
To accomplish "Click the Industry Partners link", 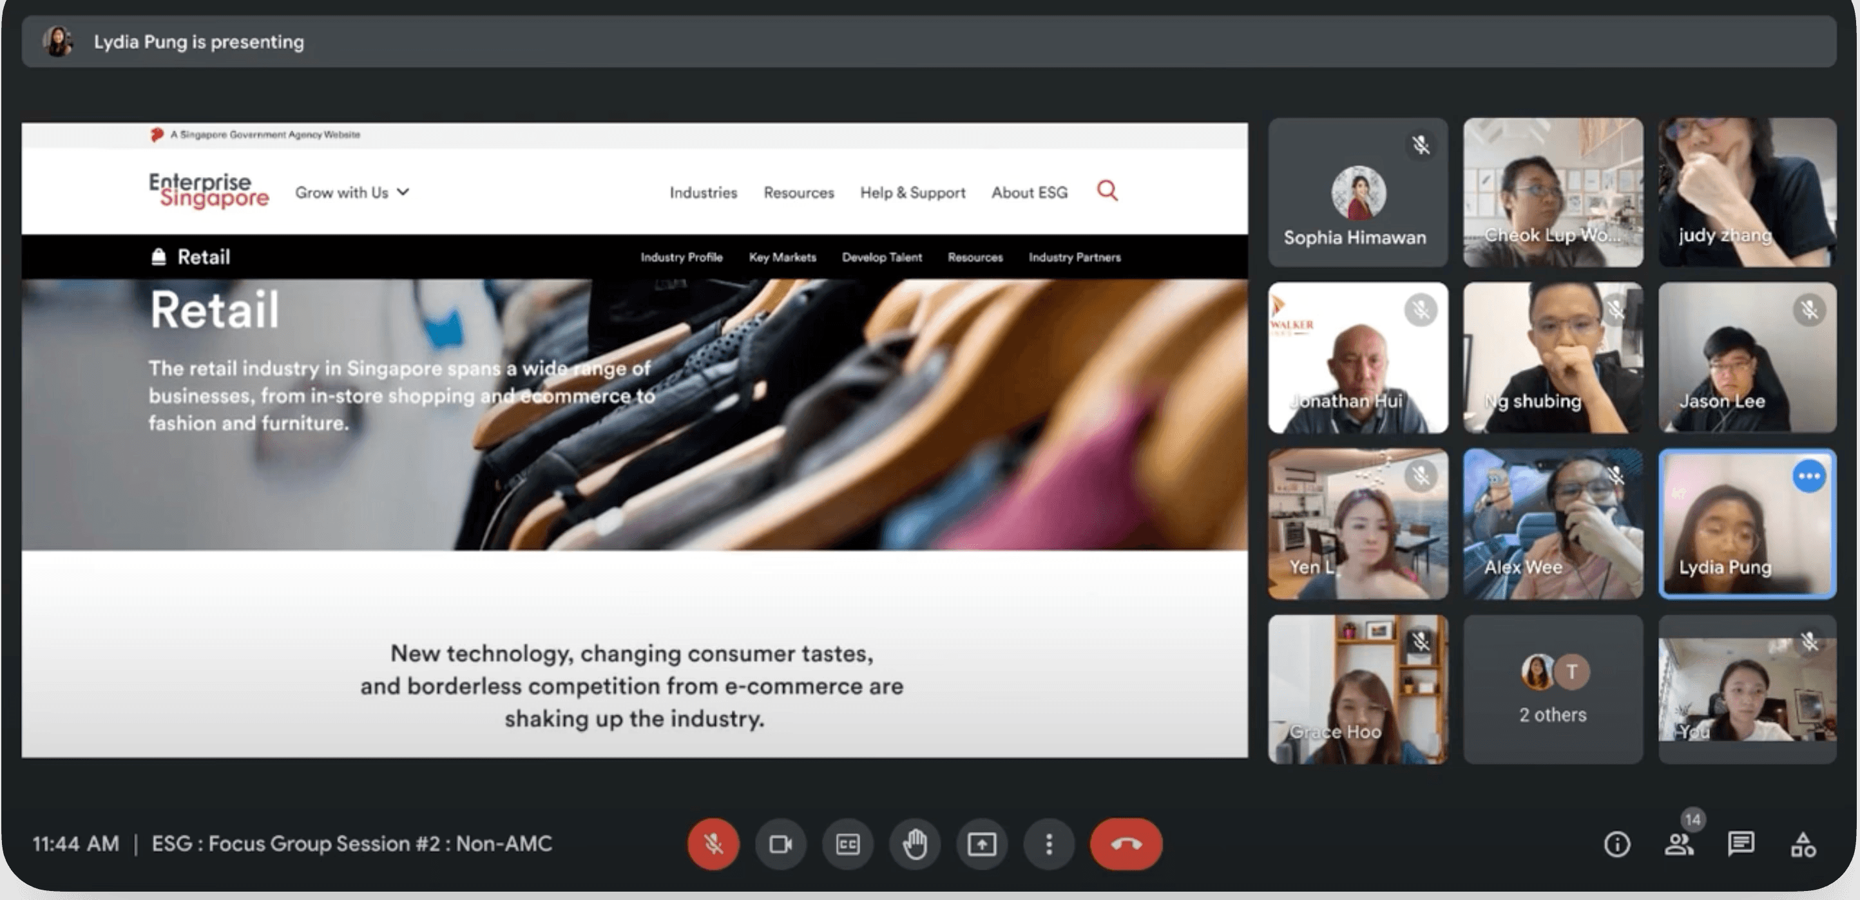I will [1075, 258].
